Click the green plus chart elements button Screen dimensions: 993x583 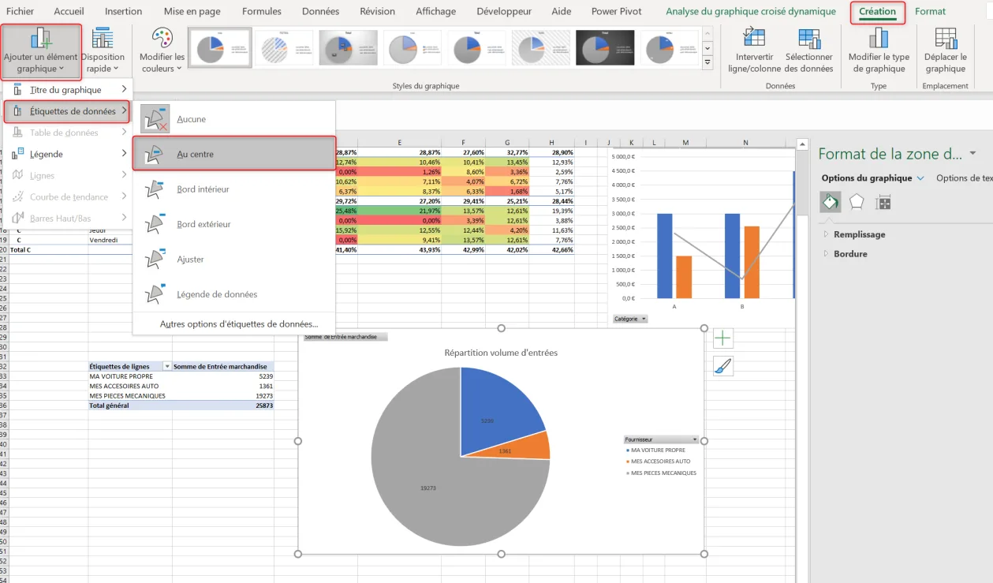tap(723, 338)
